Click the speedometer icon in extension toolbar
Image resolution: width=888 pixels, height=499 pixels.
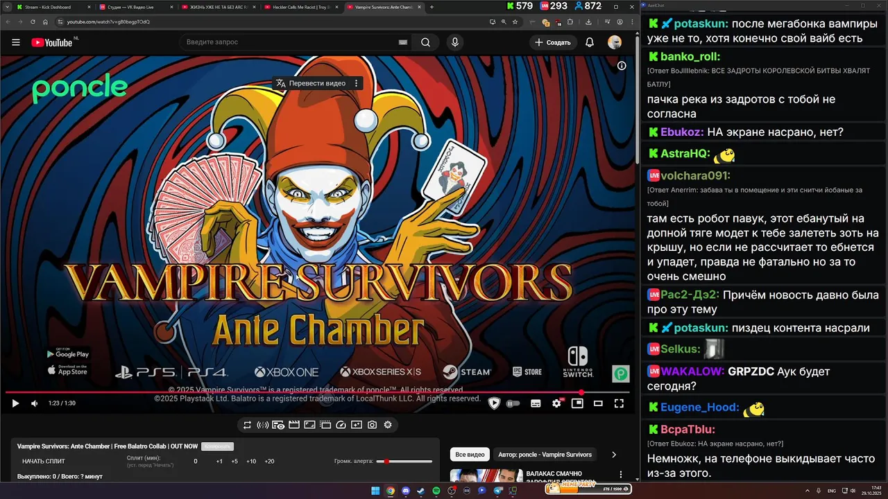[341, 425]
